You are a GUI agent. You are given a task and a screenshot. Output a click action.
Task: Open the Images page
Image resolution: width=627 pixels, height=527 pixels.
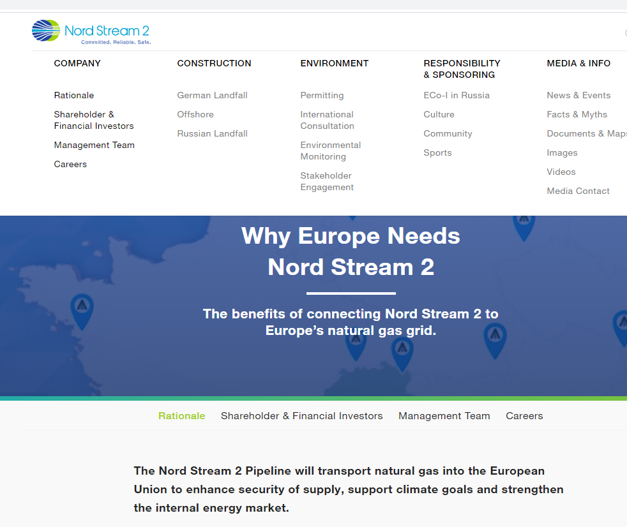click(562, 152)
